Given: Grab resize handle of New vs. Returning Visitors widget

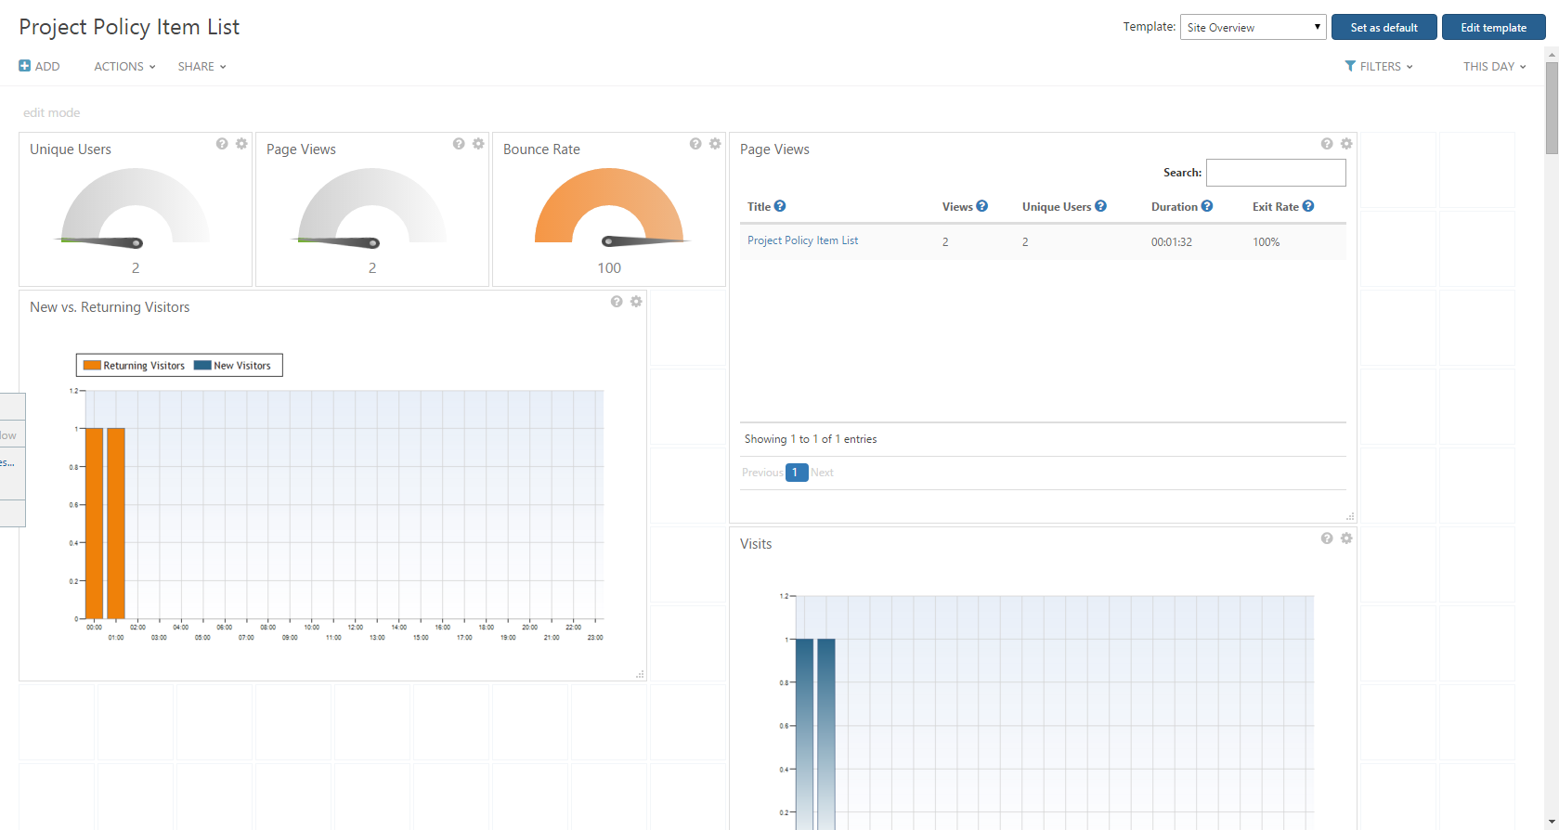Looking at the screenshot, I should pos(640,675).
